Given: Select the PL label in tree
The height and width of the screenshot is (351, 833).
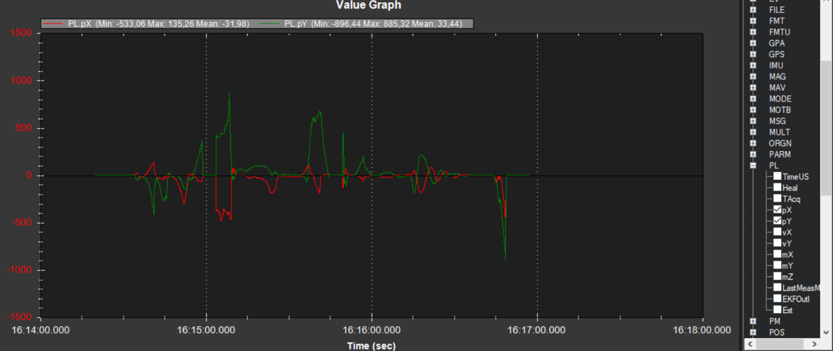Looking at the screenshot, I should 774,165.
